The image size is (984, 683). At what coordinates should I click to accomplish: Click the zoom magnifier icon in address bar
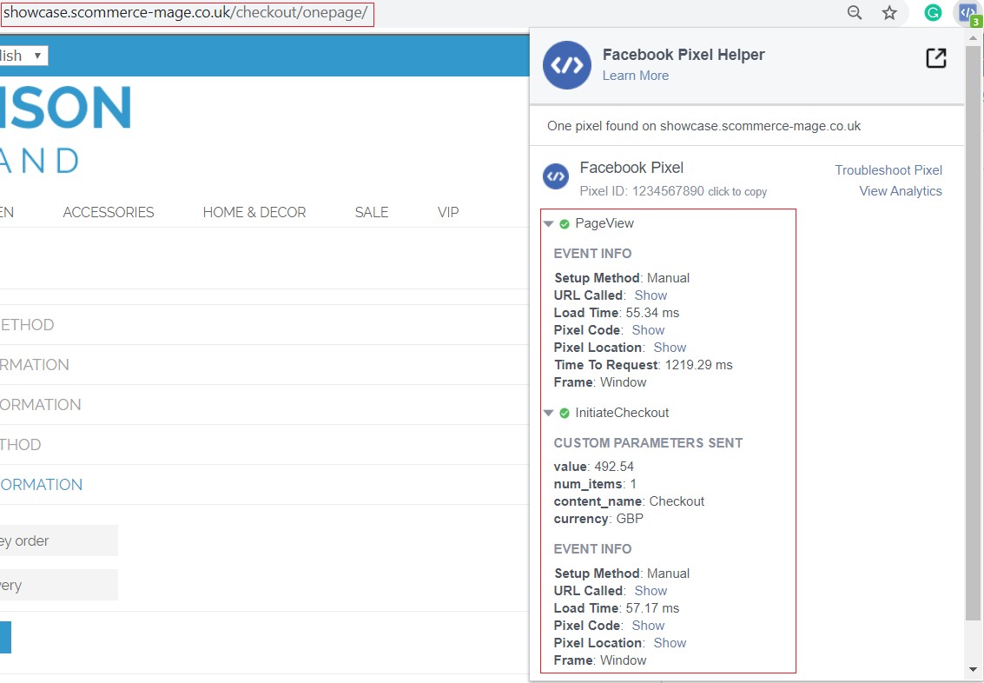click(x=855, y=13)
